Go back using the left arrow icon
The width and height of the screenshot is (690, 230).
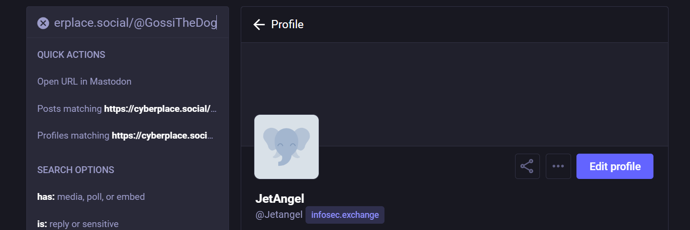pos(259,24)
